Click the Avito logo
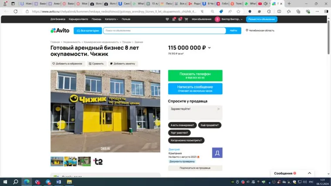Image resolution: width=331 pixels, height=186 pixels. 60,30
